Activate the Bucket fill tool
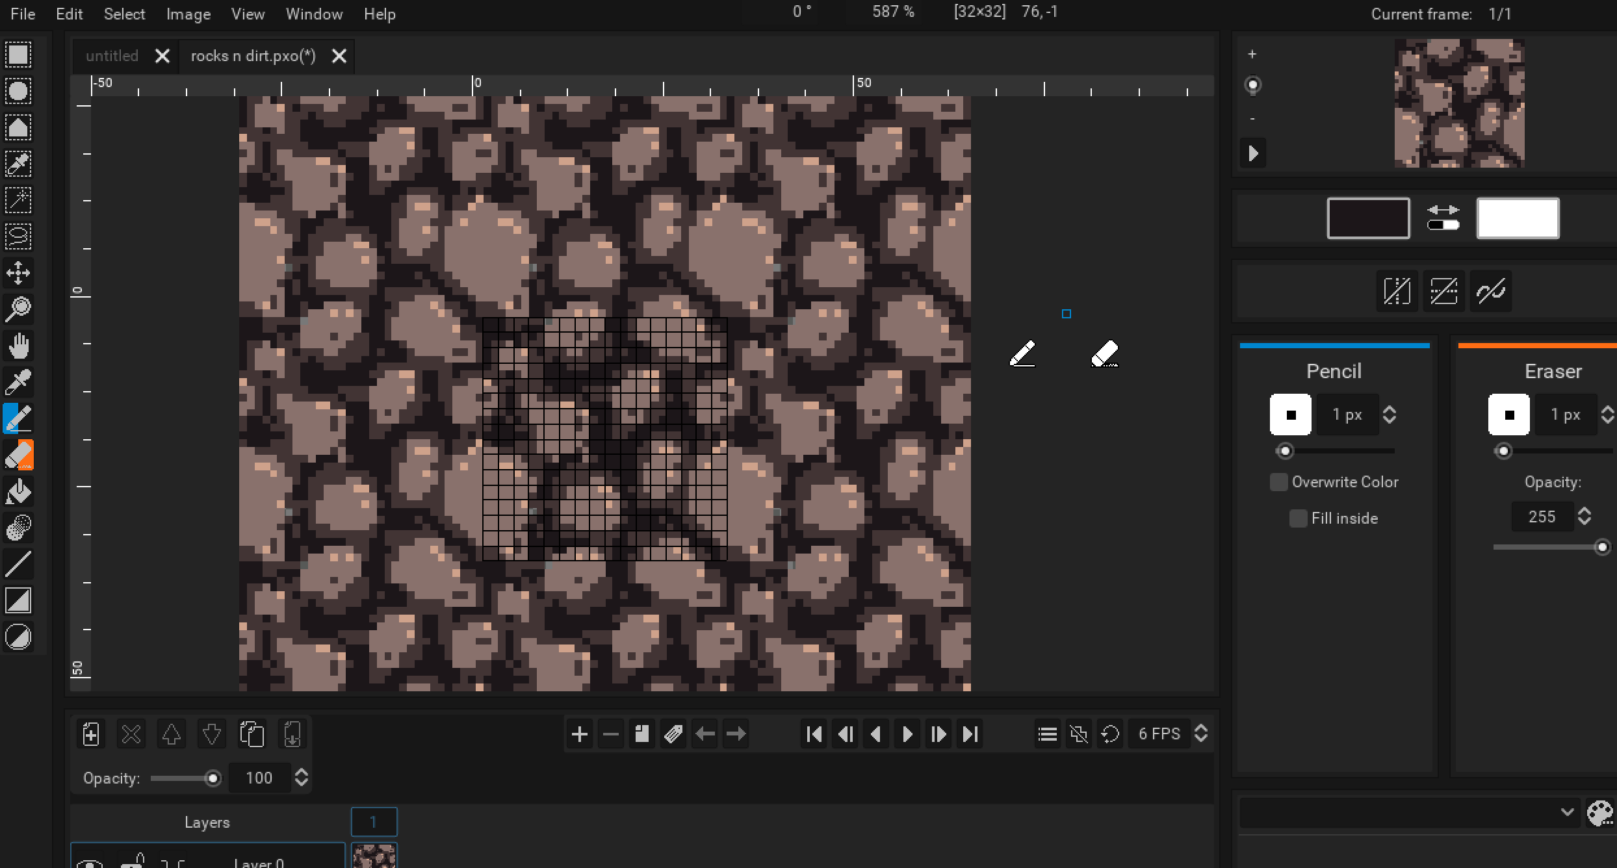Image resolution: width=1617 pixels, height=868 pixels. [18, 491]
